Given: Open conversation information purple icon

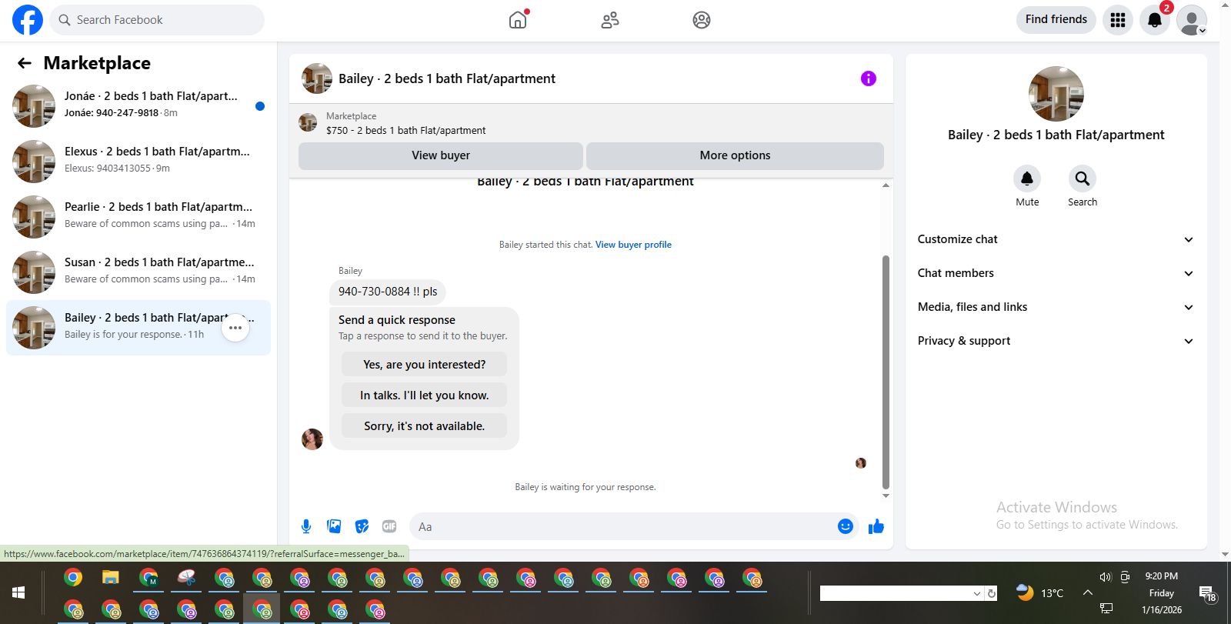Looking at the screenshot, I should click(x=869, y=78).
